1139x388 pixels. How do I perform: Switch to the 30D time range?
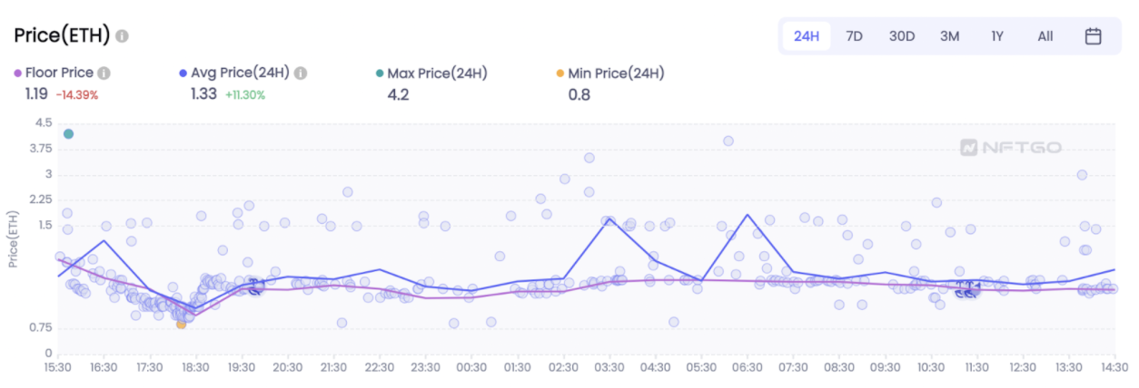[x=902, y=36]
